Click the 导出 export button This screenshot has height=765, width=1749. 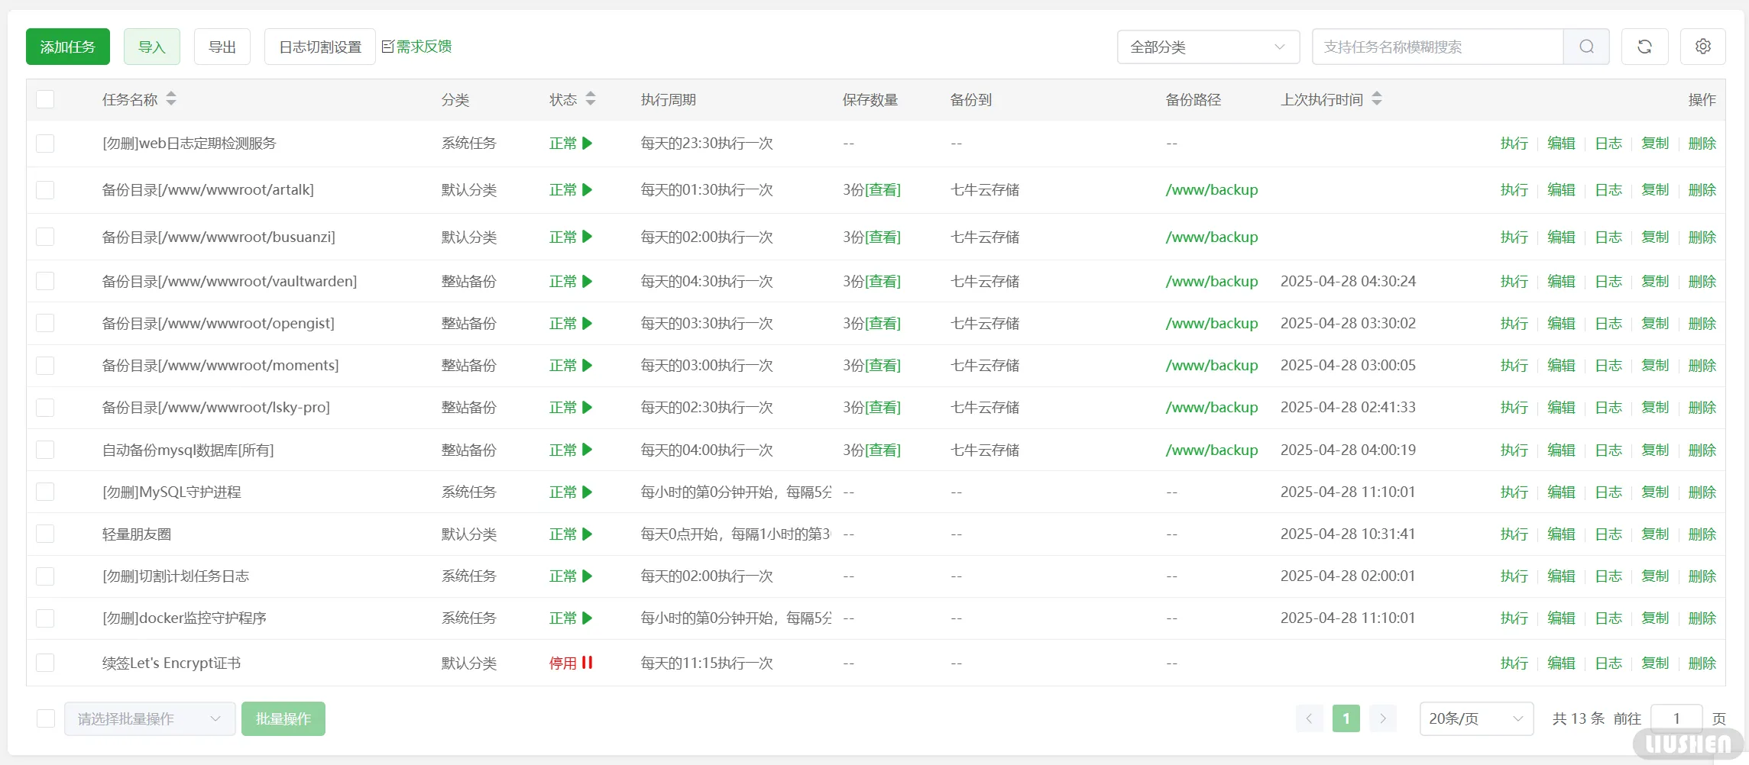(222, 47)
